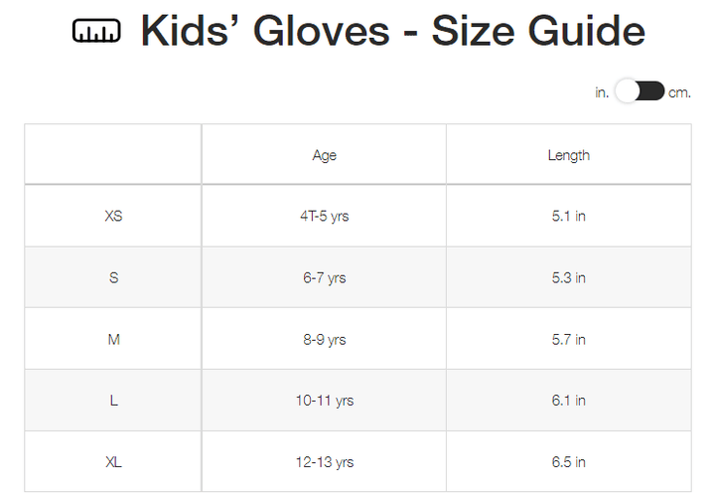Viewport: 715px width, 499px height.
Task: Click the Length column header
Action: [568, 155]
